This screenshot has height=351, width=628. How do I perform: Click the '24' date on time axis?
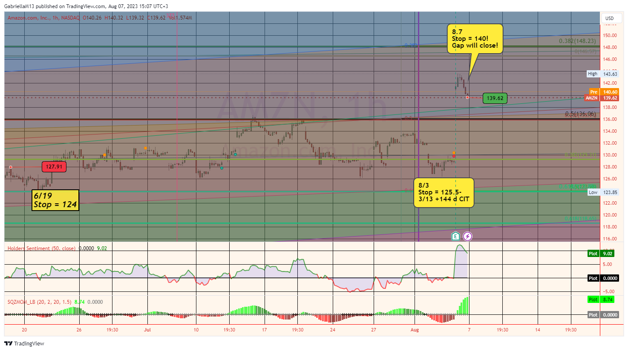click(x=333, y=330)
